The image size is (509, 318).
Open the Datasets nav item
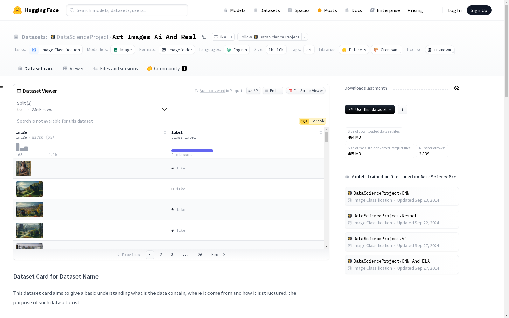coord(267,10)
